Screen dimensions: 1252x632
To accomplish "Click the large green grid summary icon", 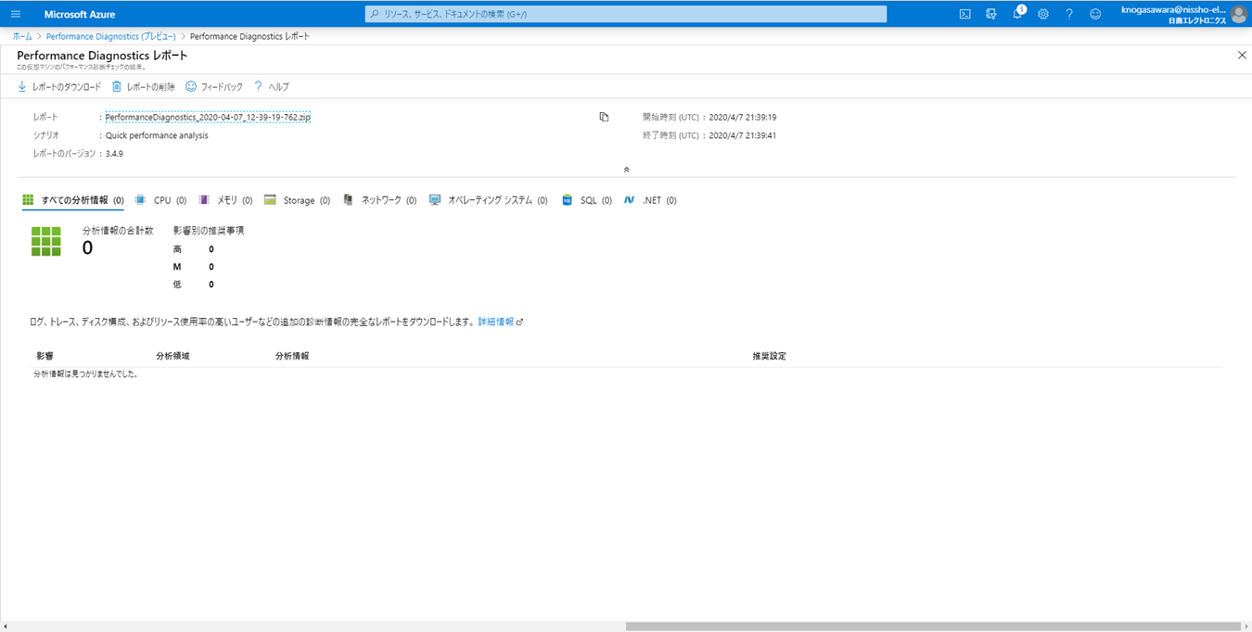I will click(46, 241).
